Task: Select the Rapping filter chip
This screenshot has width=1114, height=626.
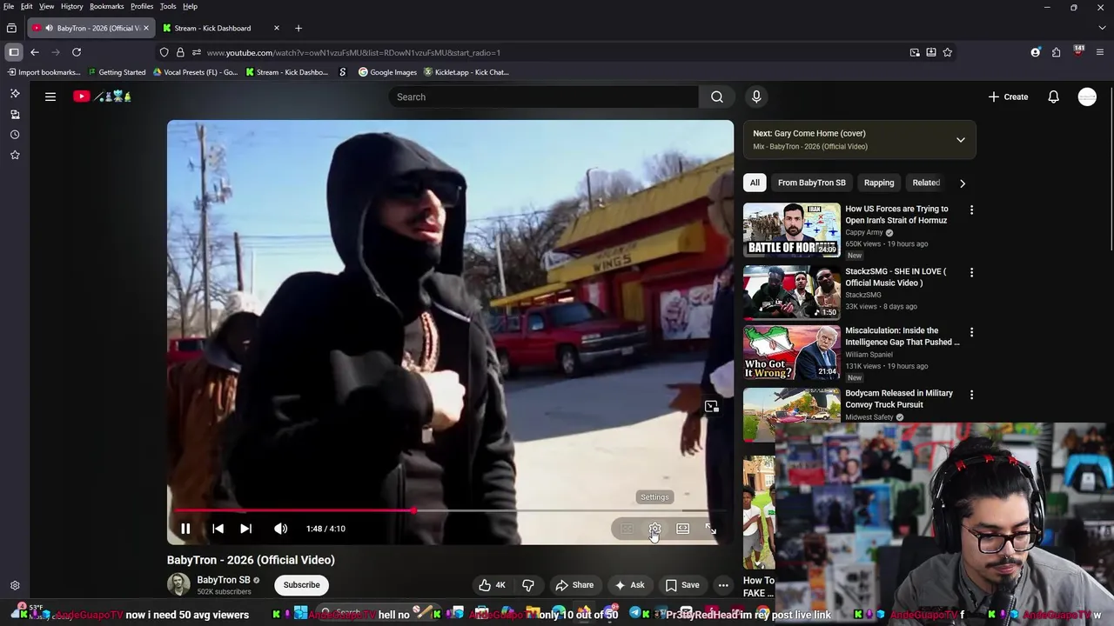Action: click(x=879, y=183)
